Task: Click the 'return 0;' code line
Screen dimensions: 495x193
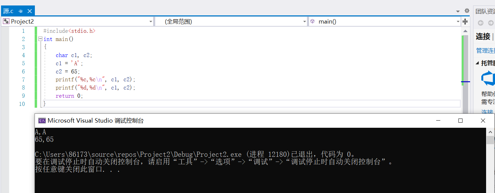Action: pos(69,96)
